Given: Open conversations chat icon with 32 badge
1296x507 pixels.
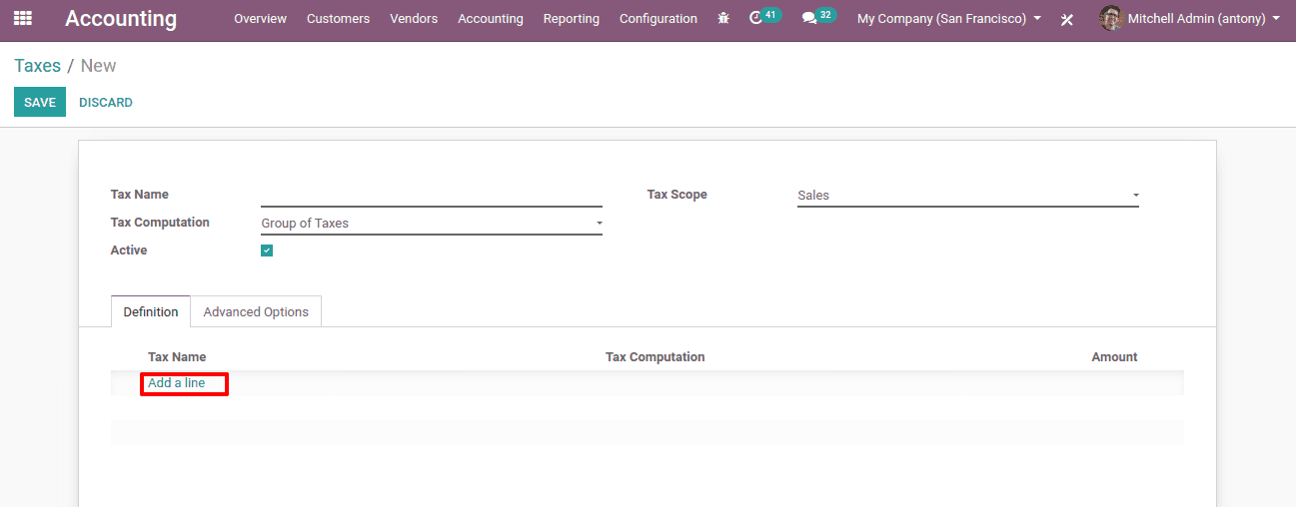Looking at the screenshot, I should 817,17.
